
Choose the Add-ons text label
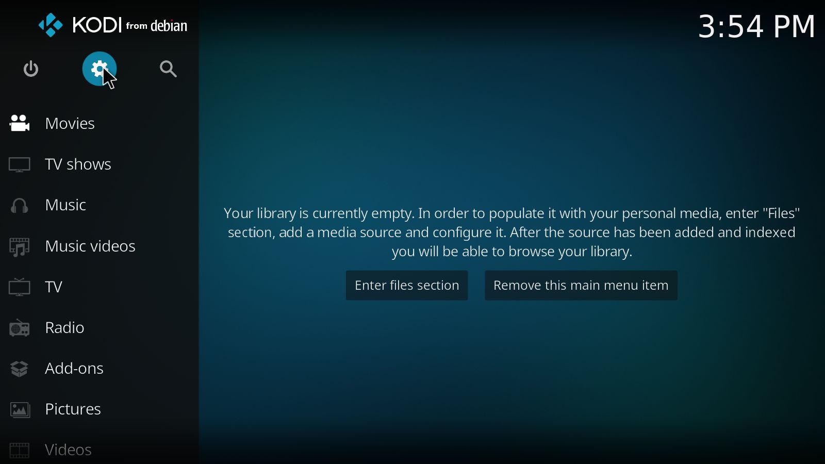74,369
